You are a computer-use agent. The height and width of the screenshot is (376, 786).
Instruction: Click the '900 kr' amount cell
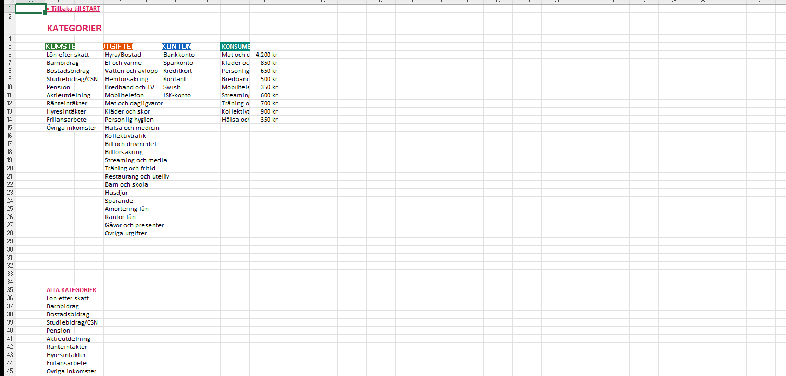[x=265, y=111]
